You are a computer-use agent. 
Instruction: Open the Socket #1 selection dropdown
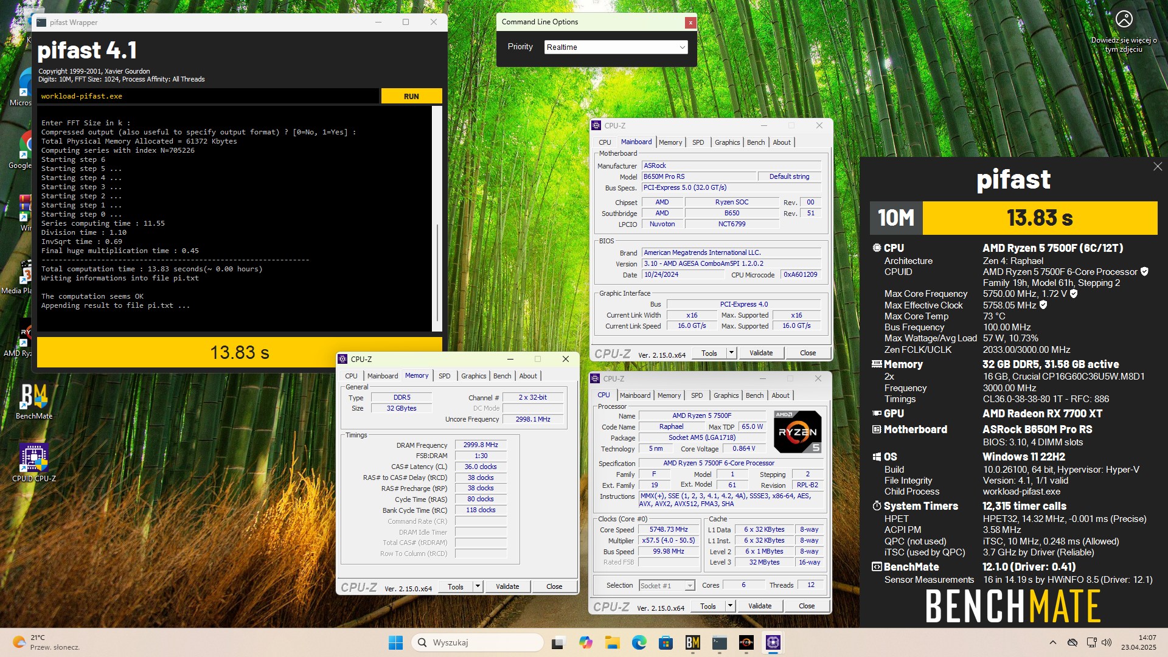(x=667, y=585)
